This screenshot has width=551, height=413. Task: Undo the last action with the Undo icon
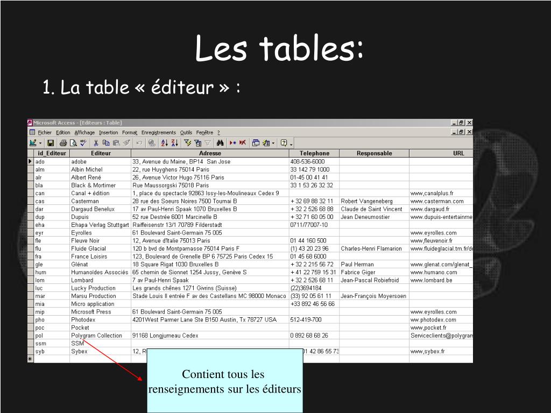[x=139, y=143]
